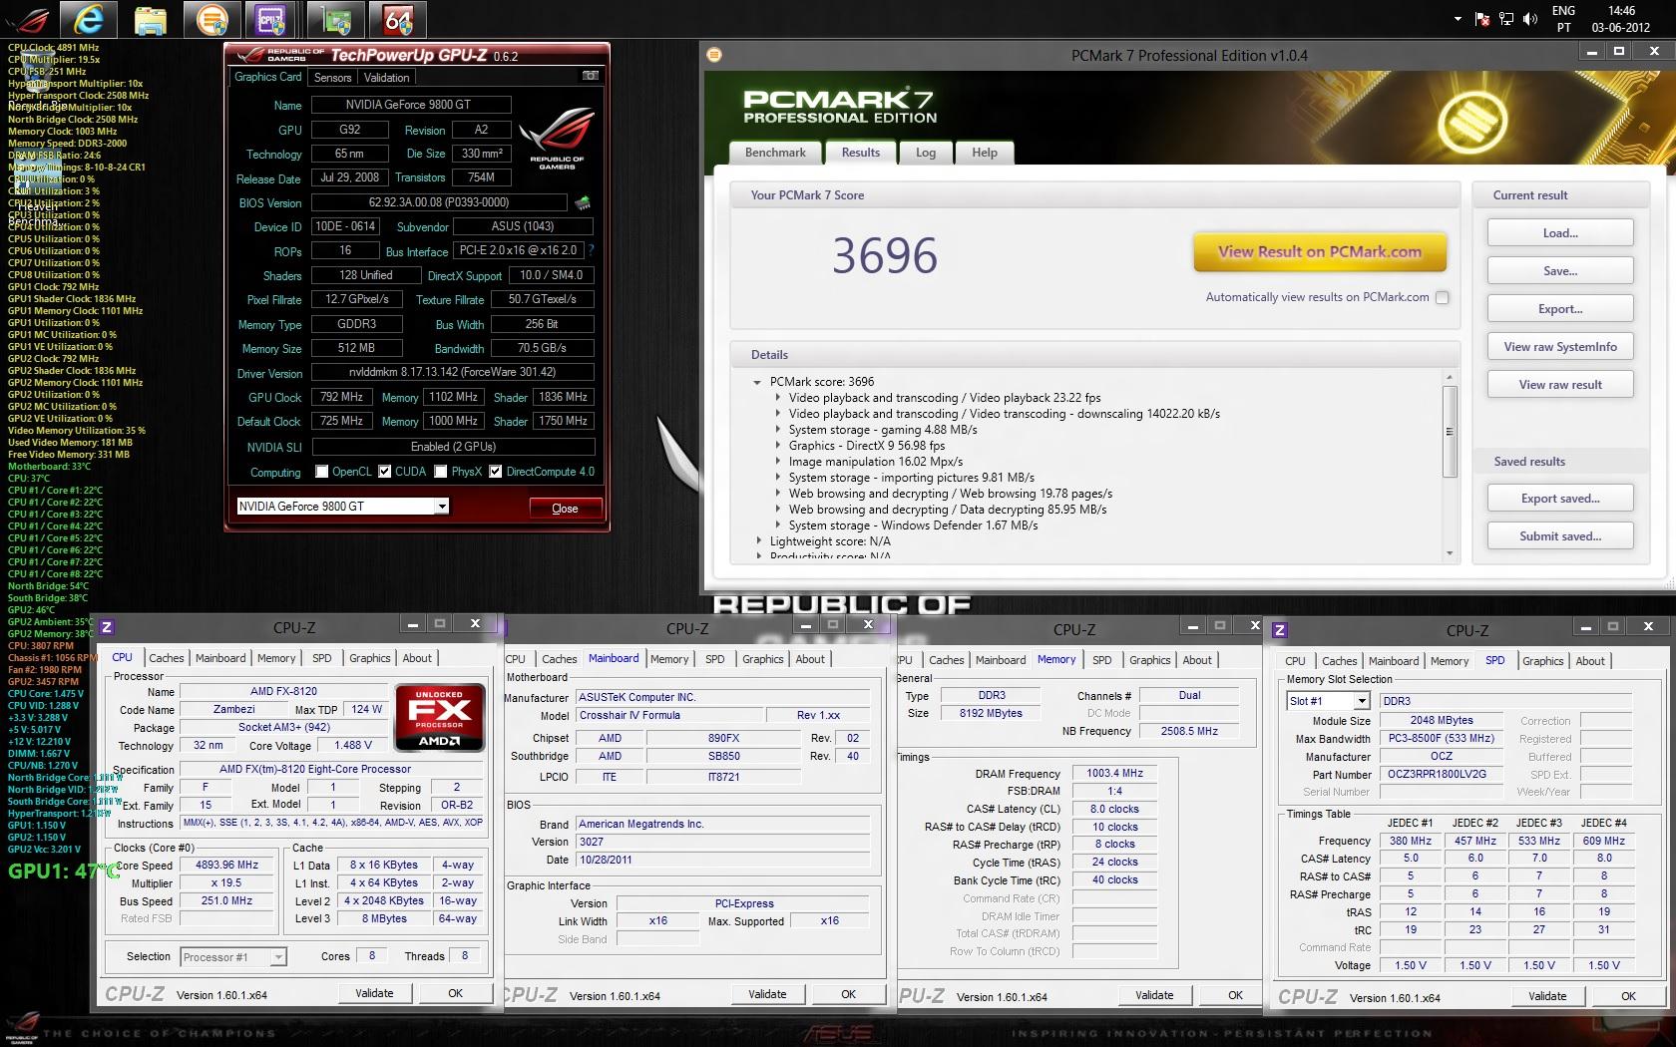1676x1047 pixels.
Task: Open the volume speaker tray icon
Action: tap(1530, 19)
